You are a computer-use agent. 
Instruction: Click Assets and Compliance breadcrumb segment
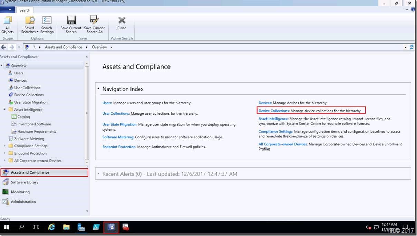point(64,47)
